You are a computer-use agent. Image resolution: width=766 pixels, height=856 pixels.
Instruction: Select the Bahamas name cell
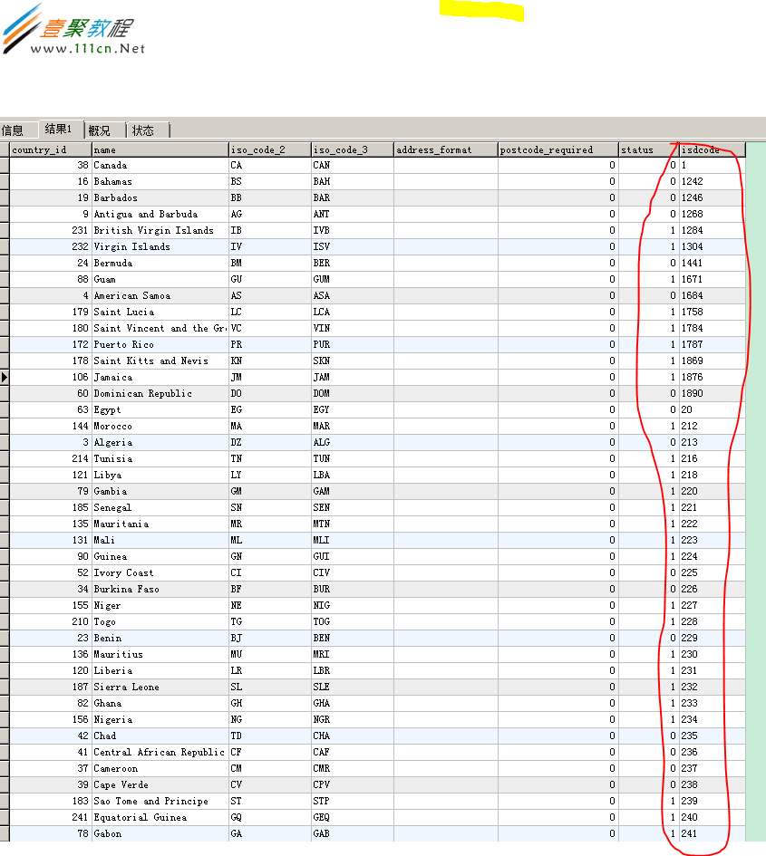point(160,182)
